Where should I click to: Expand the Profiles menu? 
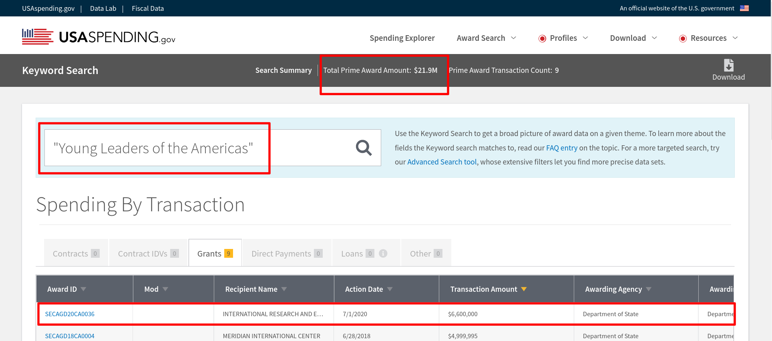[x=563, y=38]
